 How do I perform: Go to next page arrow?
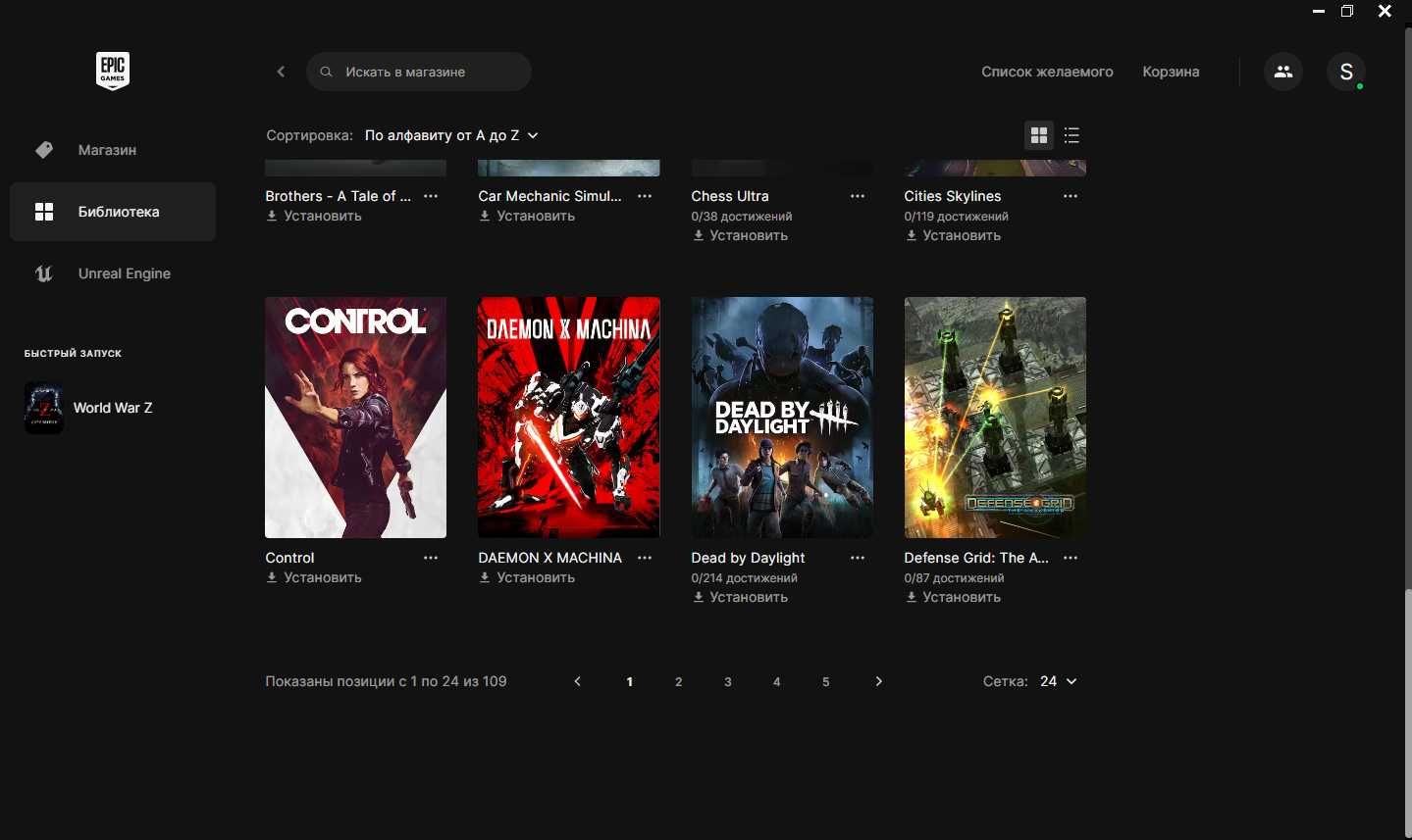click(x=878, y=681)
